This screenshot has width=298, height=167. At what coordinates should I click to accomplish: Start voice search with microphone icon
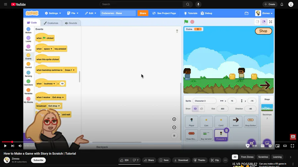[x=198, y=4]
